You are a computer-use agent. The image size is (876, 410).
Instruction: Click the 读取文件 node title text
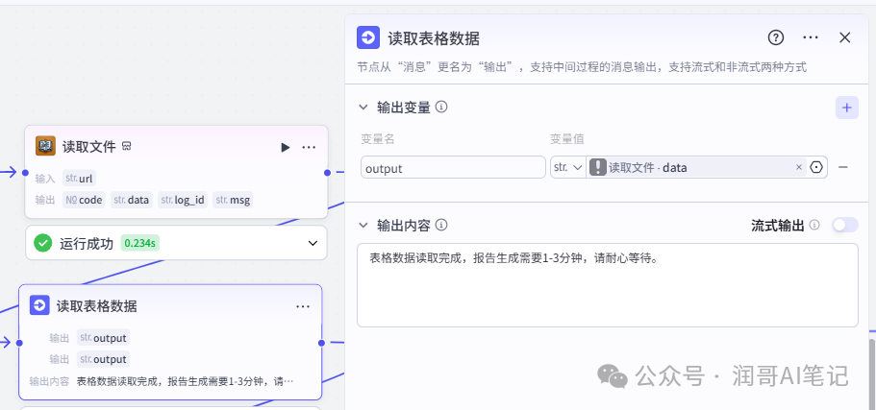pyautogui.click(x=89, y=147)
